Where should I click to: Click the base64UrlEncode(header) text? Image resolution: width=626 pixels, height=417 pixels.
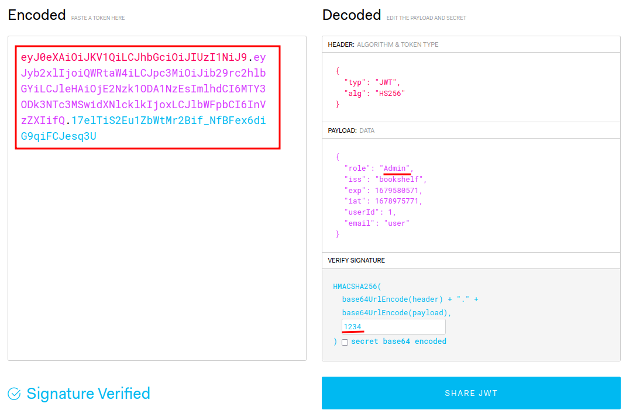[393, 299]
